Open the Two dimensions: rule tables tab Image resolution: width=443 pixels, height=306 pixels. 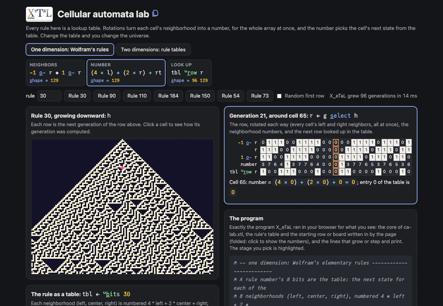coord(153,49)
